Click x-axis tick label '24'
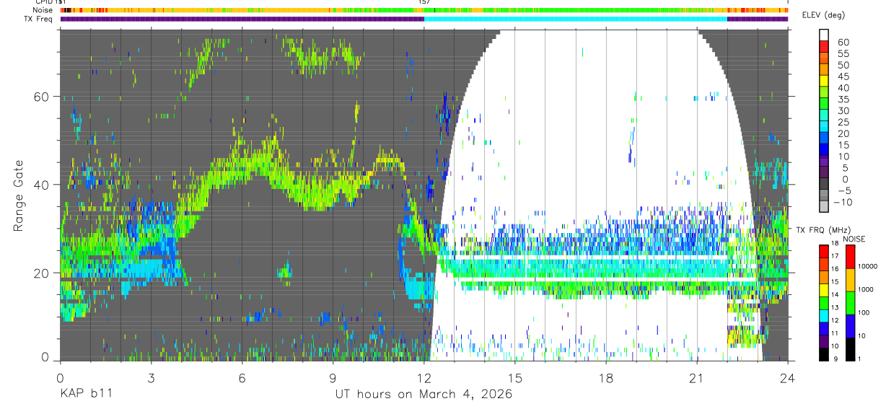 788,378
